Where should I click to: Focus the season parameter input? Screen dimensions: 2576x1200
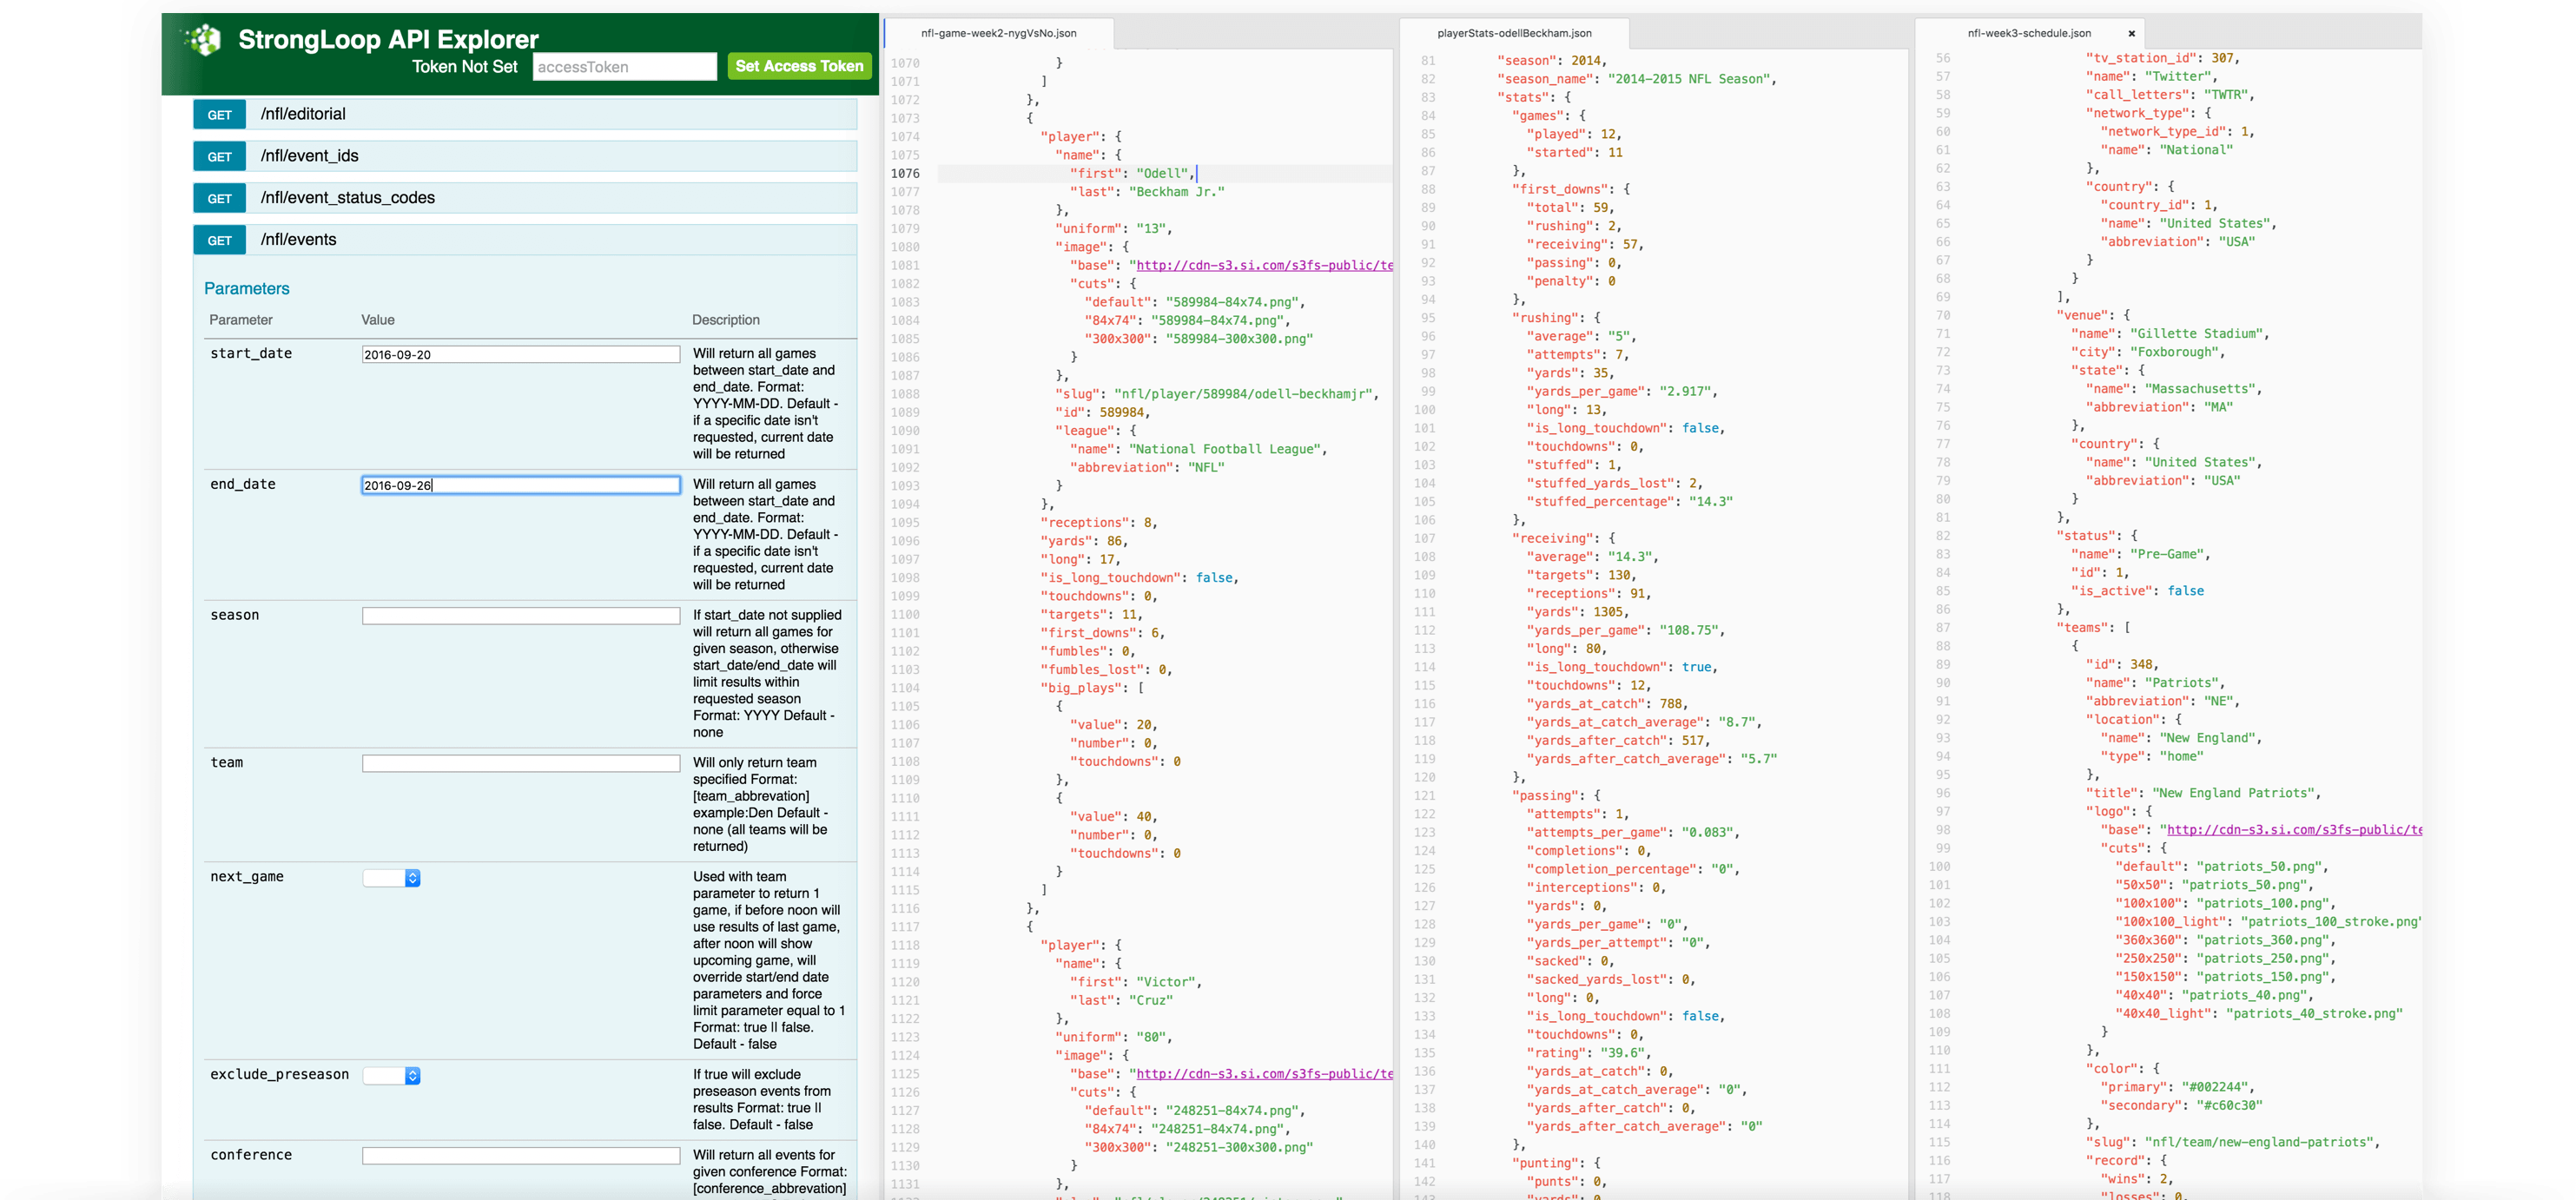pos(520,616)
